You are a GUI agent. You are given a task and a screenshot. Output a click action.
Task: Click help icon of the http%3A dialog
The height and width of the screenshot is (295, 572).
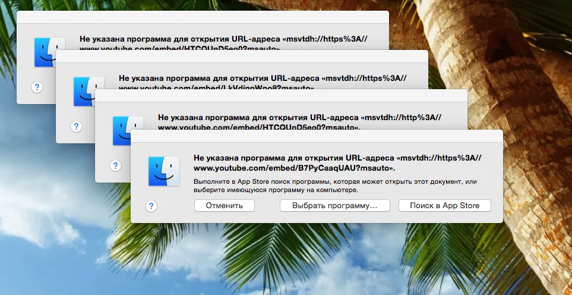[115, 166]
